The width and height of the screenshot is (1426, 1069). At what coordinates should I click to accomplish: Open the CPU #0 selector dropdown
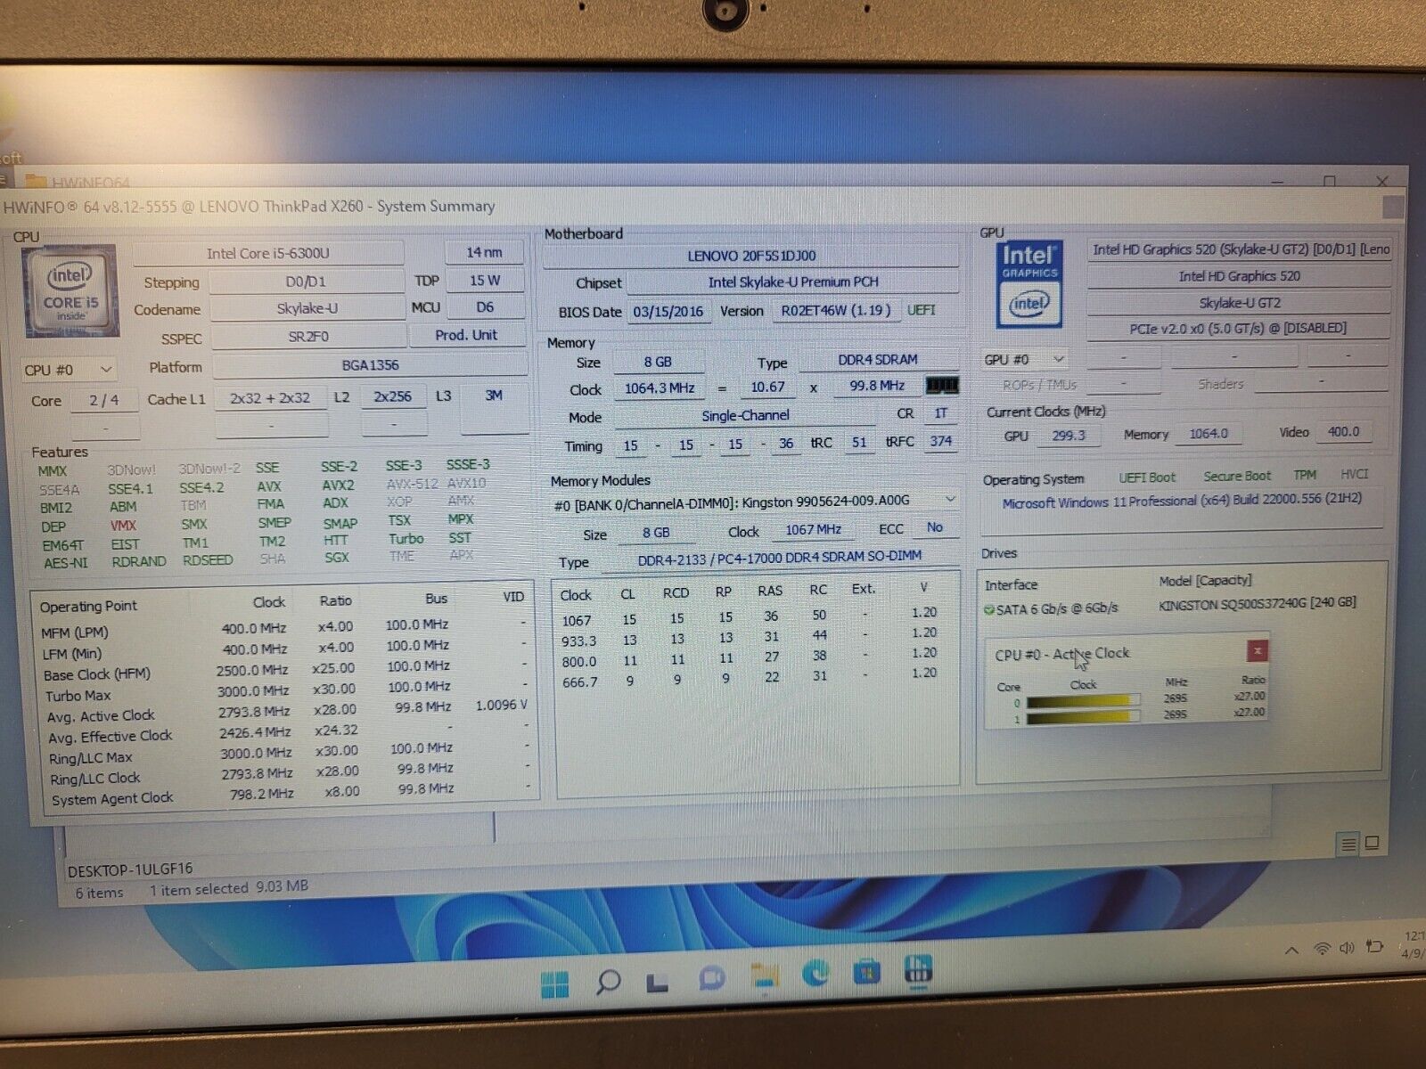point(70,370)
